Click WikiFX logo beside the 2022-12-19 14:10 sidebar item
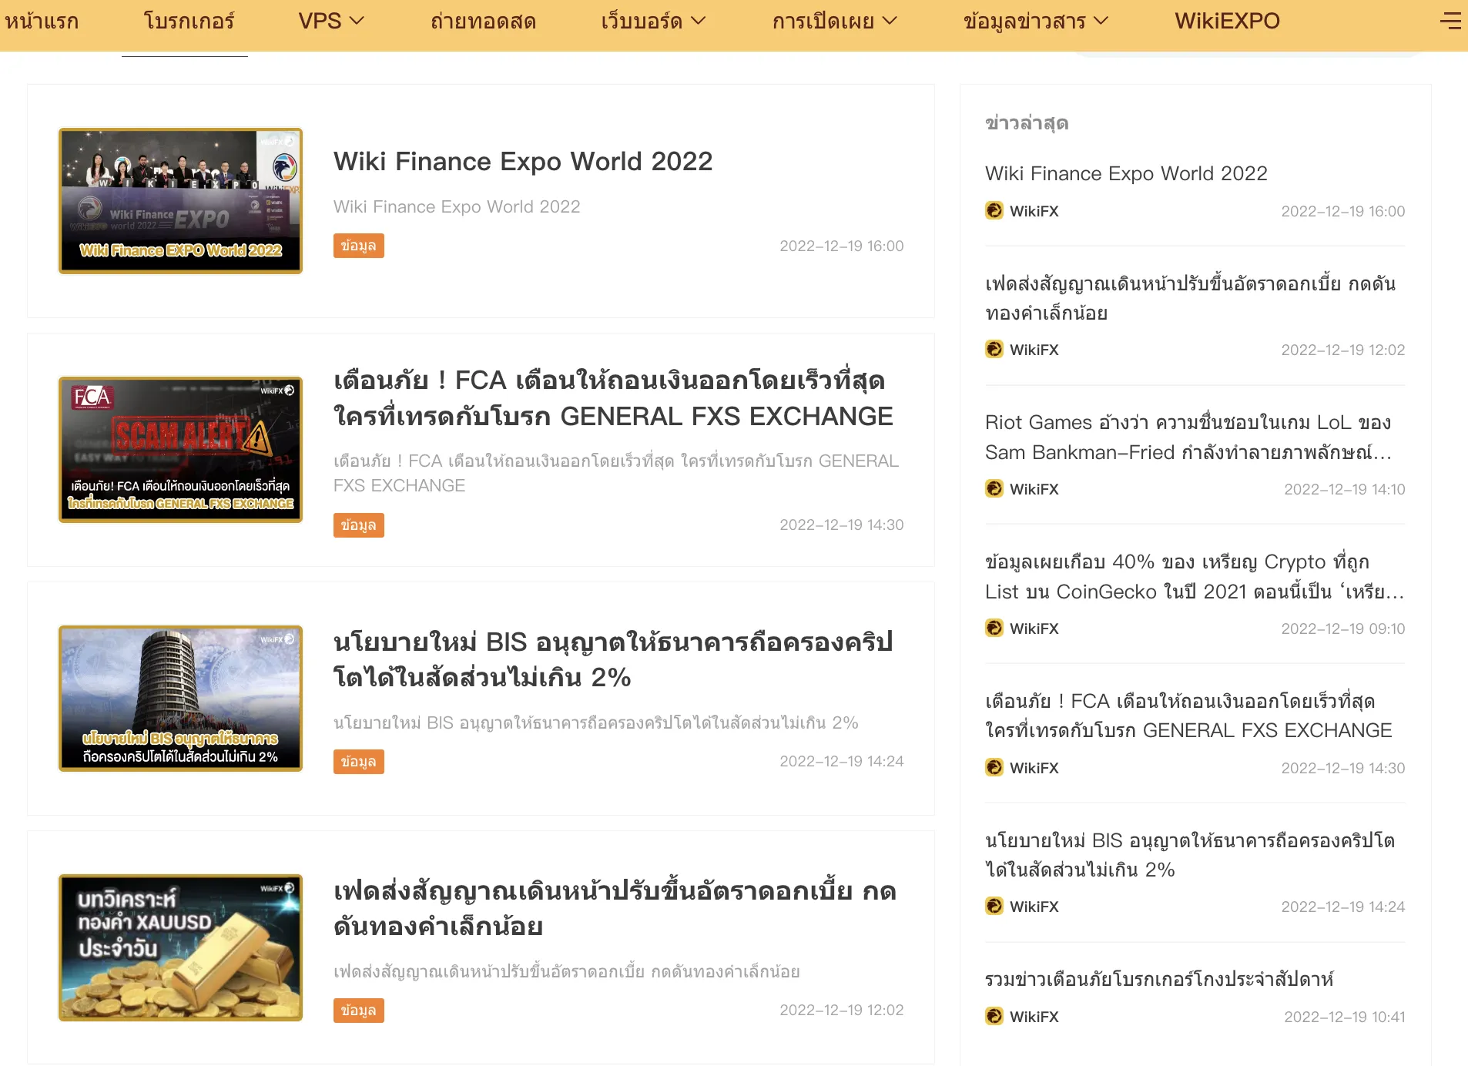The height and width of the screenshot is (1066, 1468). (994, 488)
